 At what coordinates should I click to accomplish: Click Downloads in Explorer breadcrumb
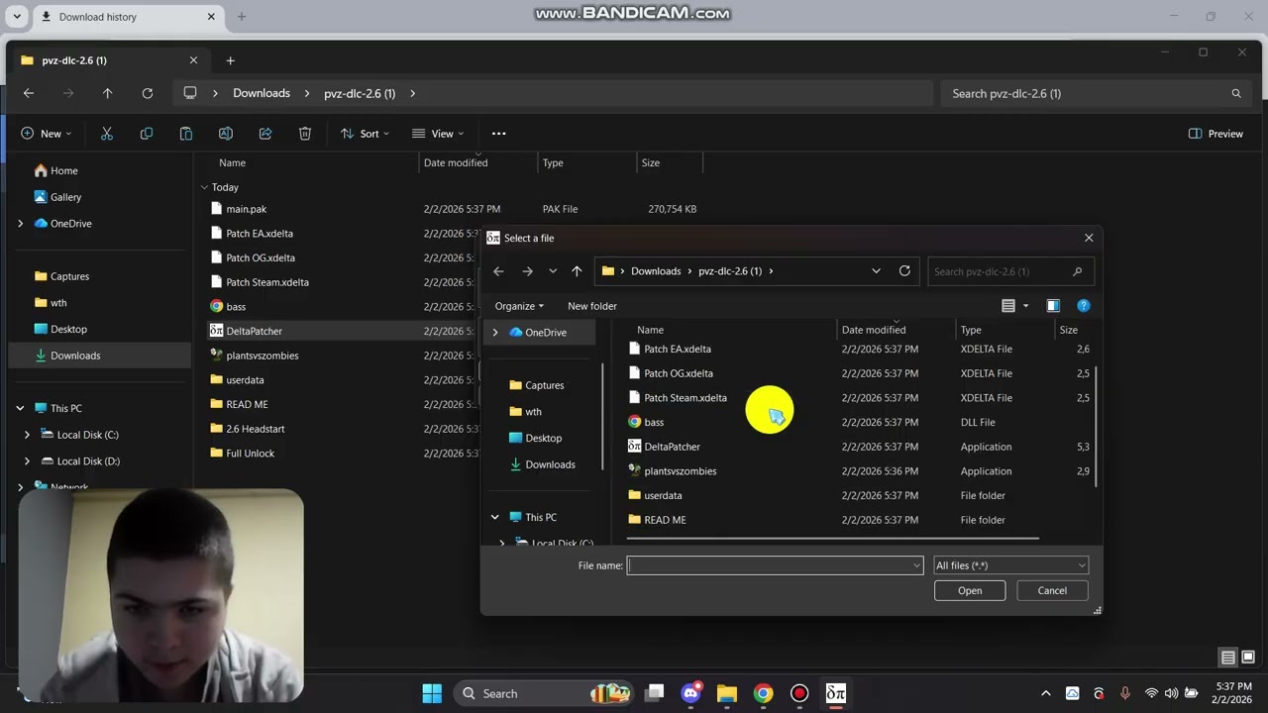click(x=262, y=93)
